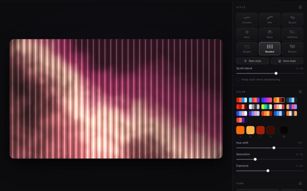
Task: Choose the all-orange sunset palette in third row
Action: 267,113
